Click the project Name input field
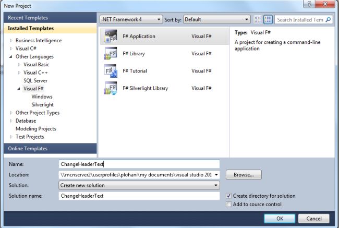 tap(139, 164)
